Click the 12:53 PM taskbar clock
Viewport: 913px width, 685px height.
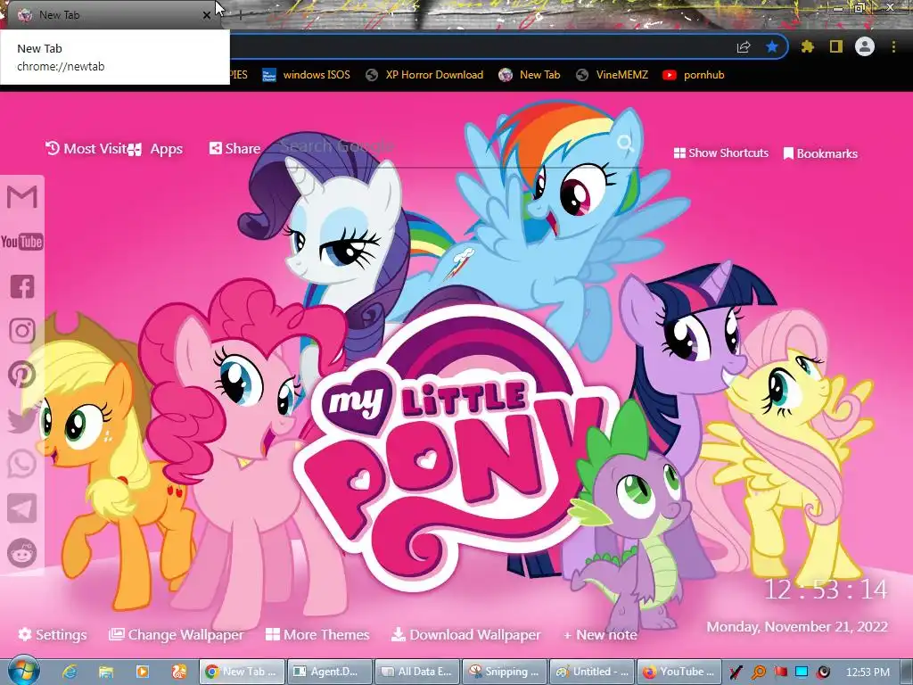click(868, 673)
